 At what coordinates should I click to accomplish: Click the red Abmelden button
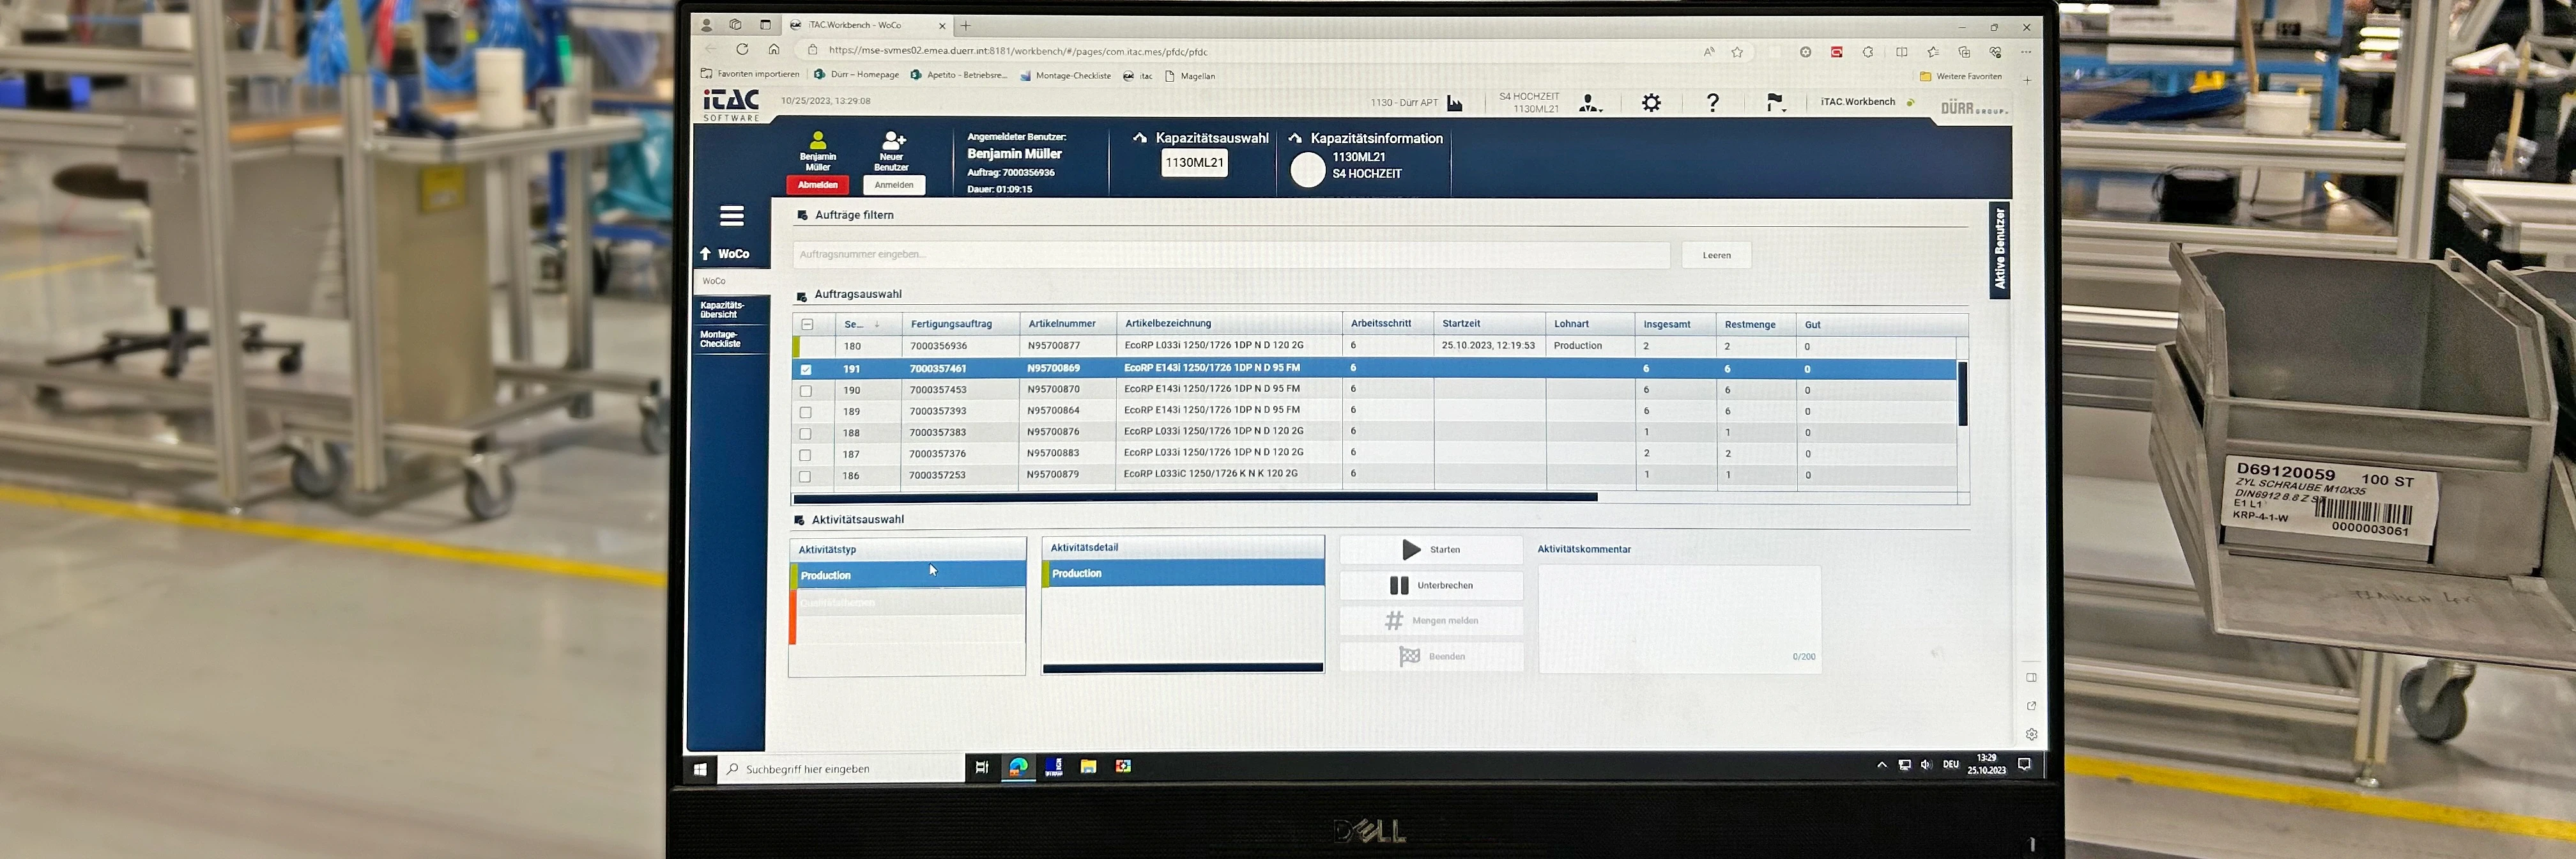pyautogui.click(x=817, y=185)
